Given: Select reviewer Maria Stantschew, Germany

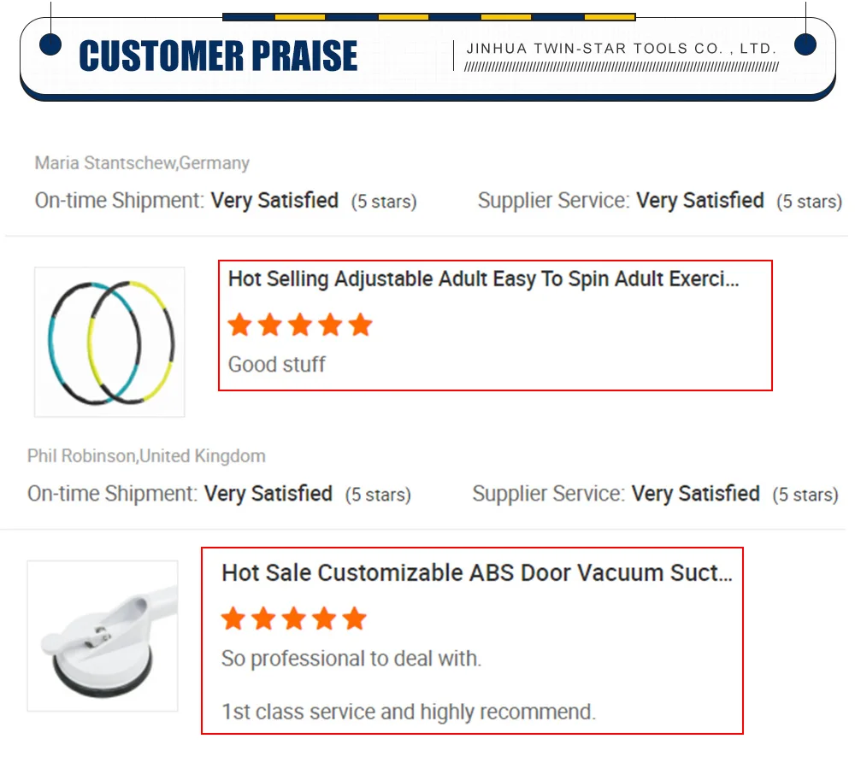Looking at the screenshot, I should [142, 162].
